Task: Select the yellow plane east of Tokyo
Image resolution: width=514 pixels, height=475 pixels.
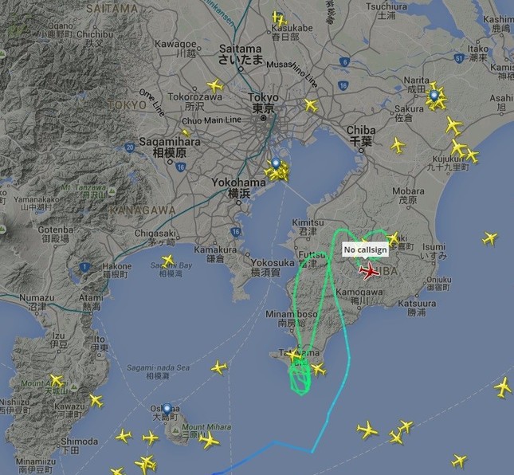Action: coord(311,105)
